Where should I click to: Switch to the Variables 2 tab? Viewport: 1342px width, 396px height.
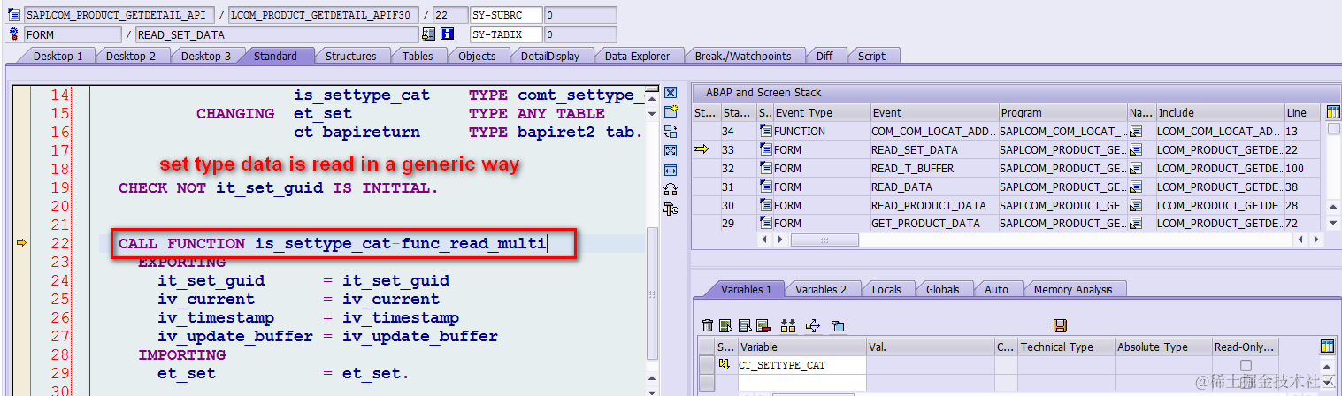tap(820, 289)
